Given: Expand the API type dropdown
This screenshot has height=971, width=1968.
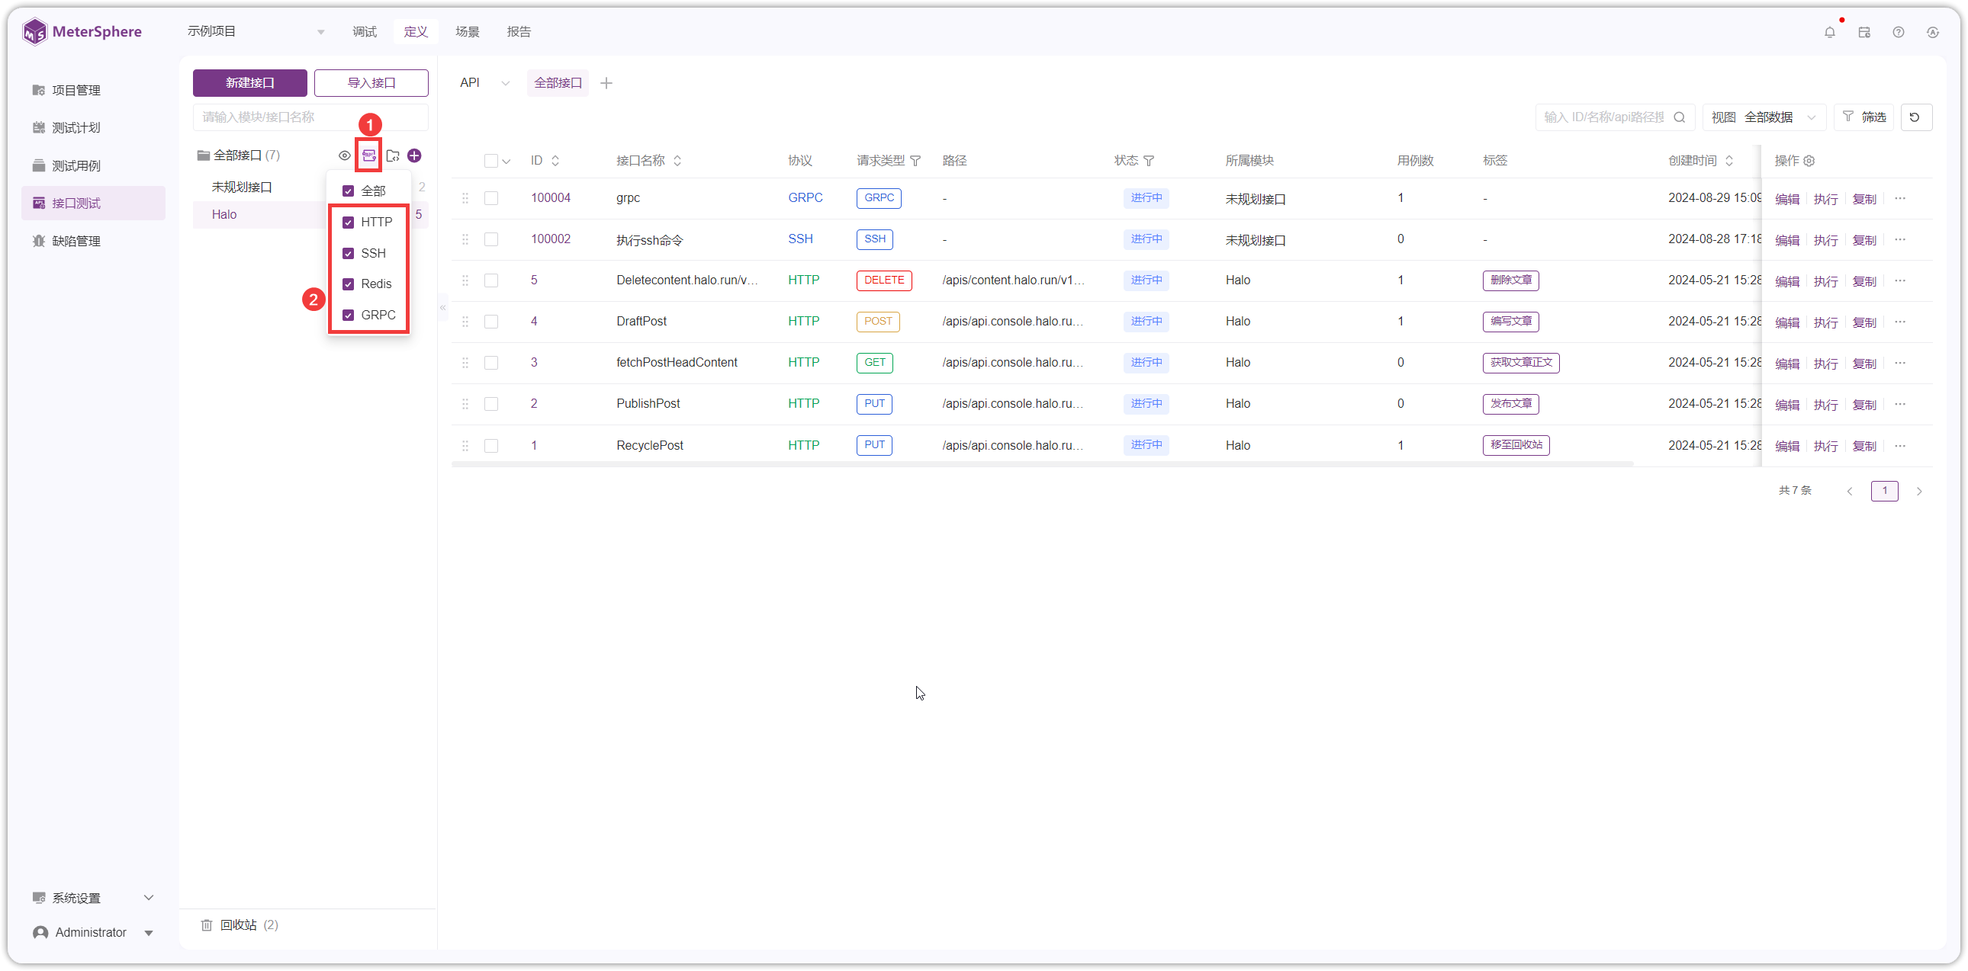Looking at the screenshot, I should [x=484, y=82].
